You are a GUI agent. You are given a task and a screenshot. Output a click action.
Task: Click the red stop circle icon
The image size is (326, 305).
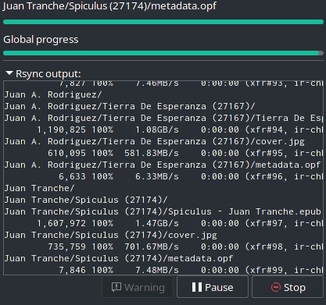pyautogui.click(x=276, y=287)
